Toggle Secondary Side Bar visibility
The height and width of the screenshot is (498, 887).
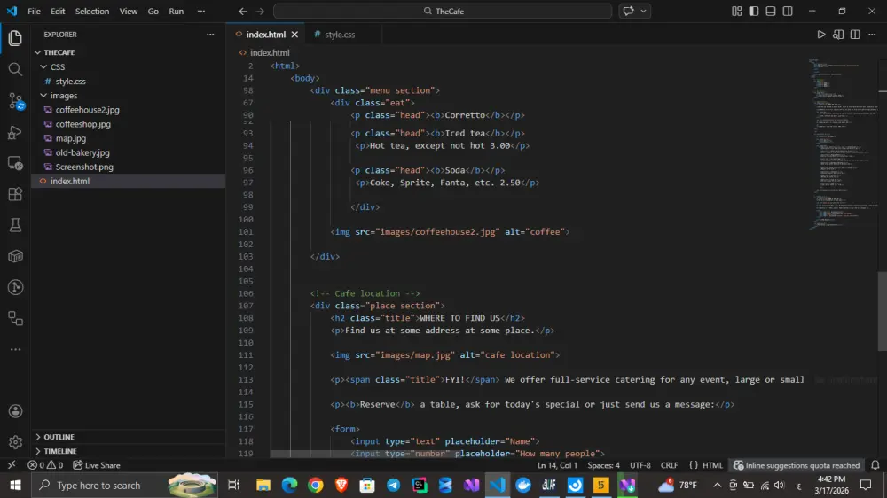coord(788,12)
